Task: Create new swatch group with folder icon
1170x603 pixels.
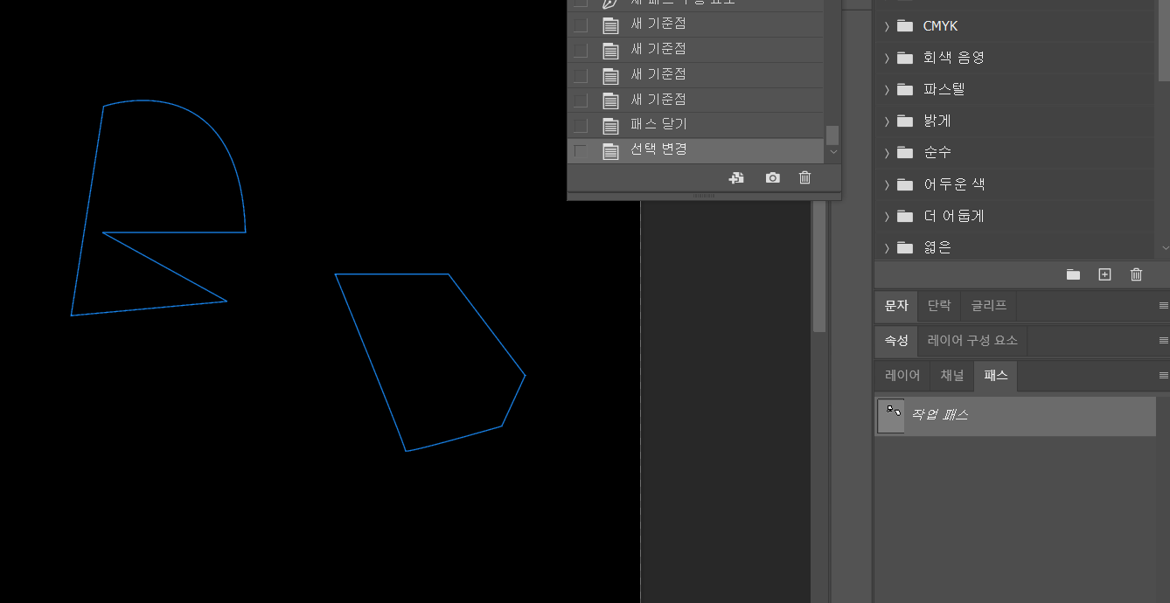Action: pyautogui.click(x=1073, y=274)
